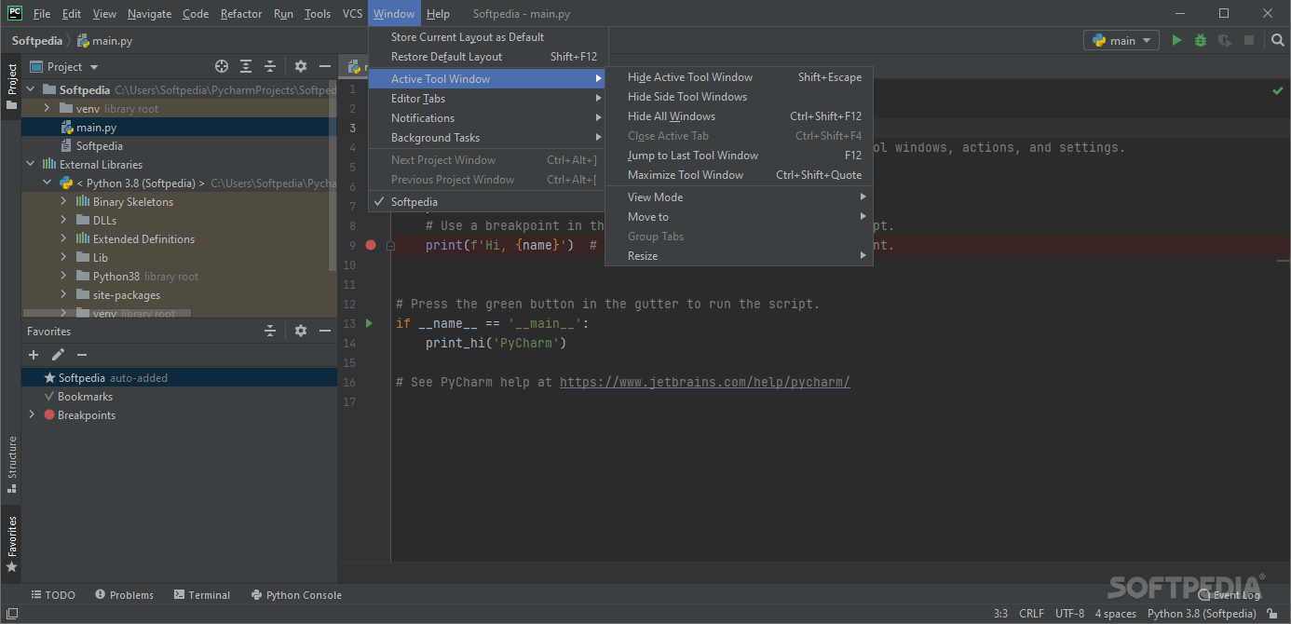
Task: Hide the Project panel with minus icon
Action: pos(325,66)
